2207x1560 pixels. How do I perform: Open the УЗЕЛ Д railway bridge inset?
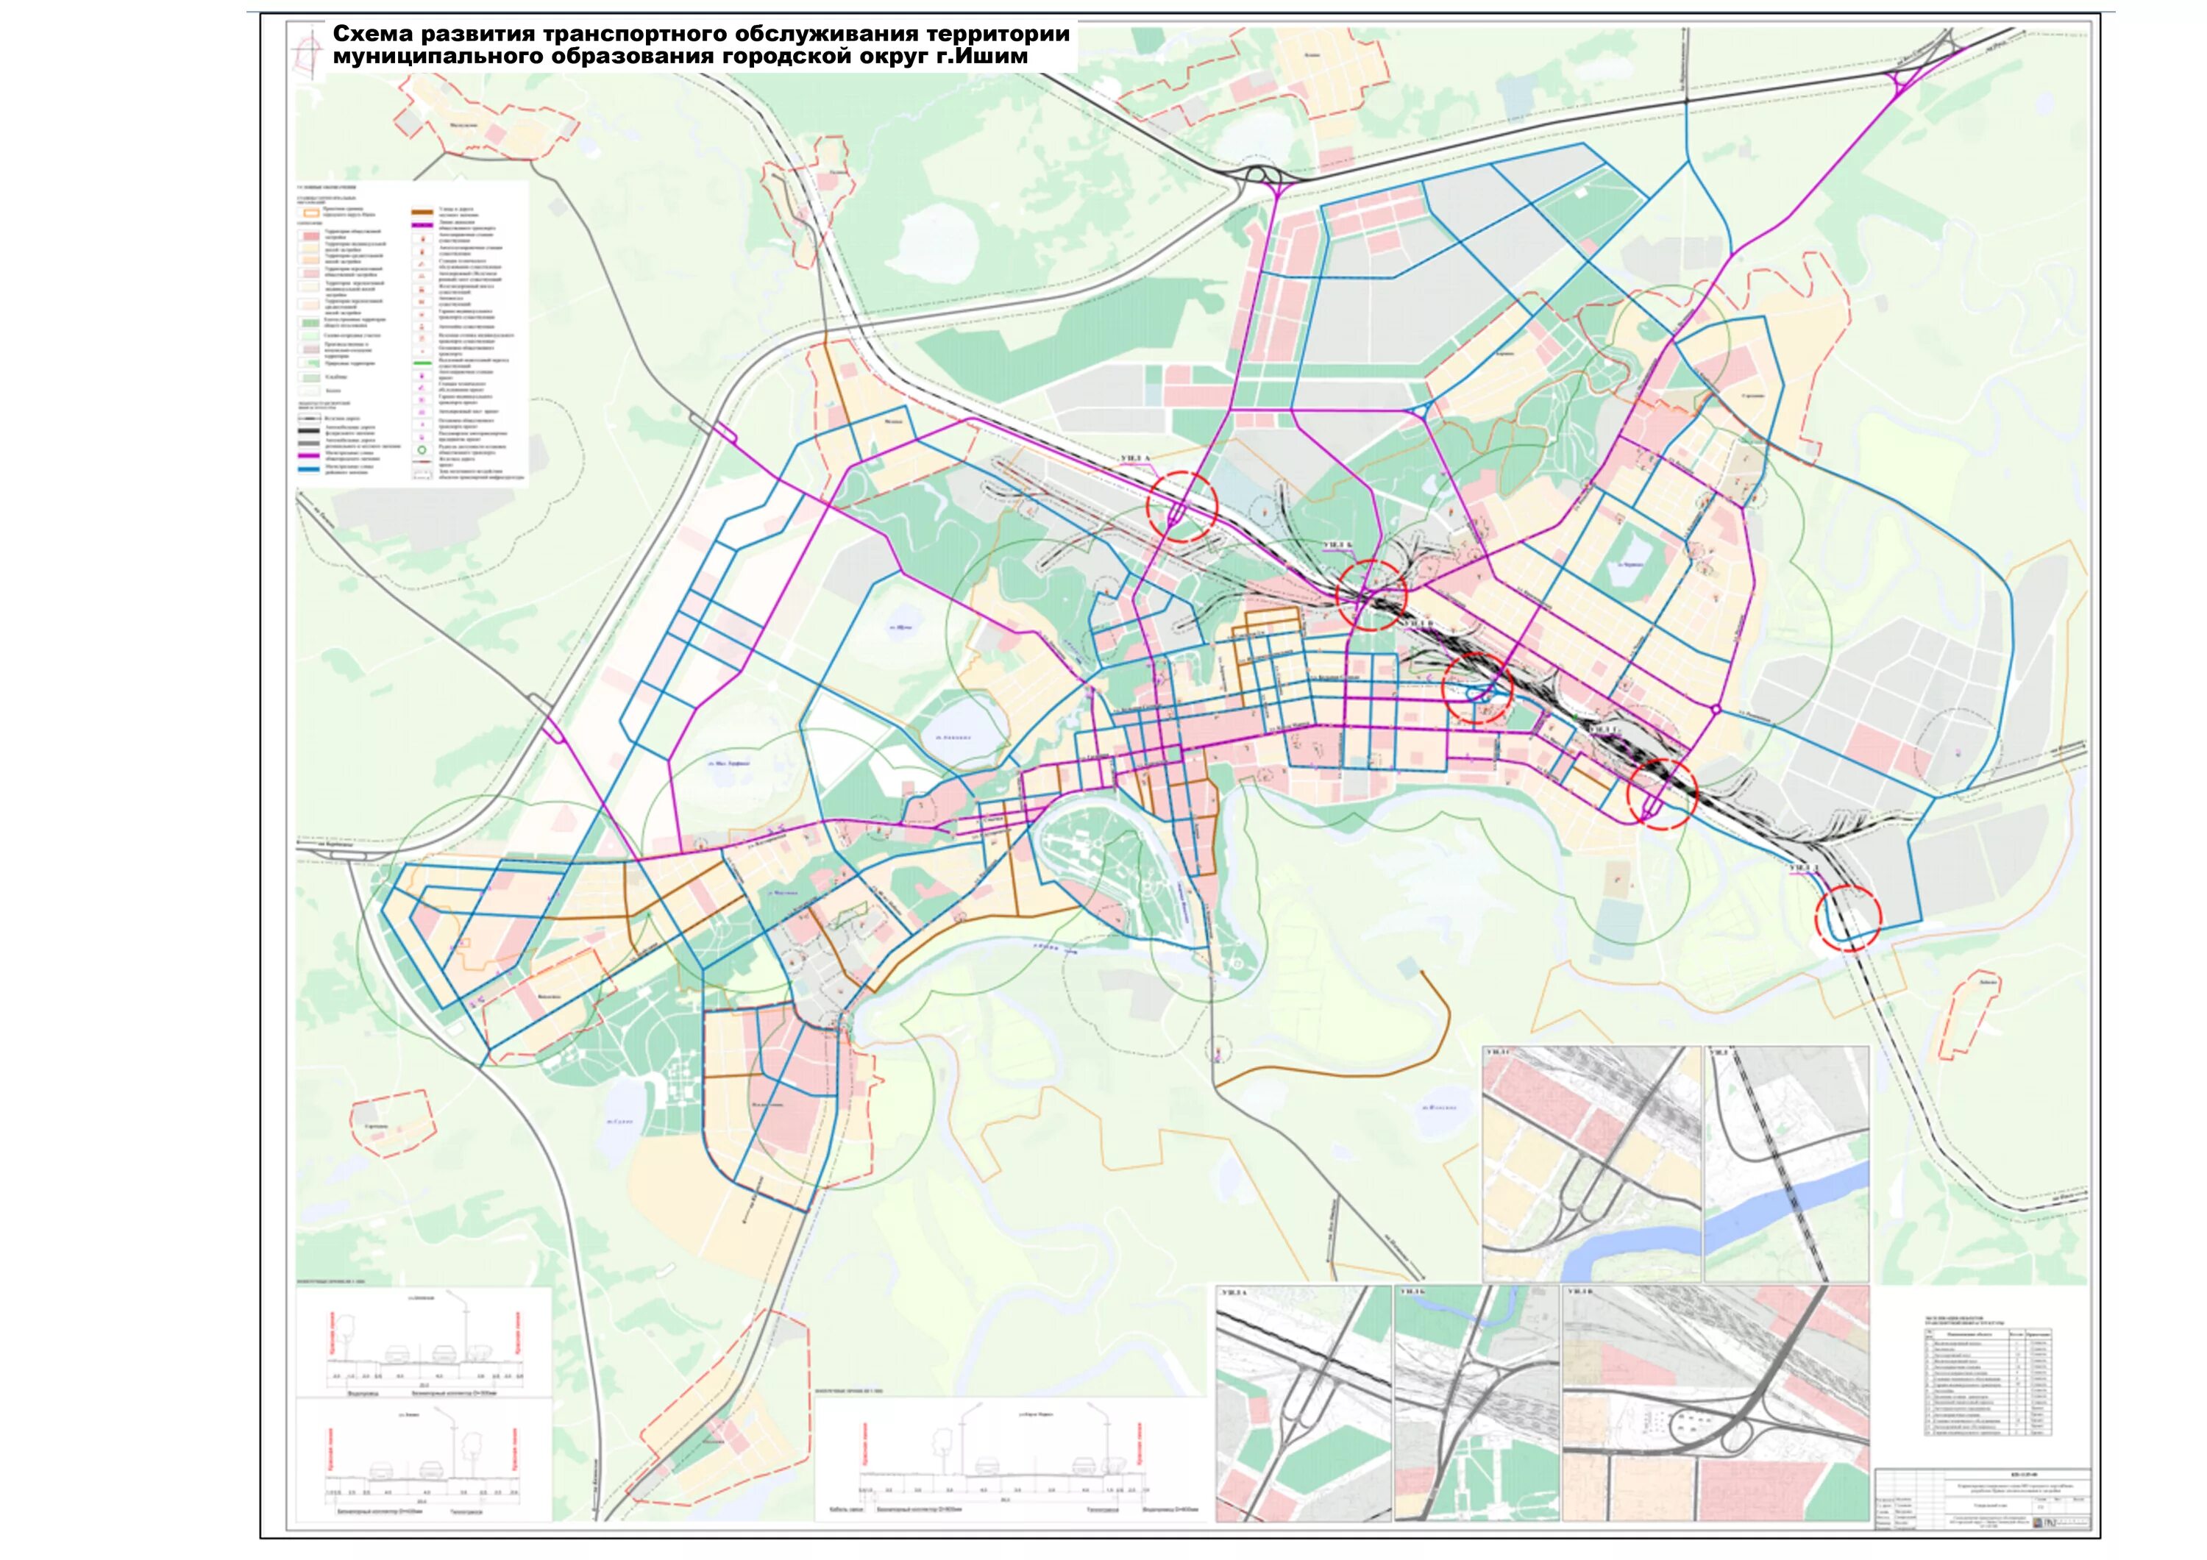point(1788,1163)
